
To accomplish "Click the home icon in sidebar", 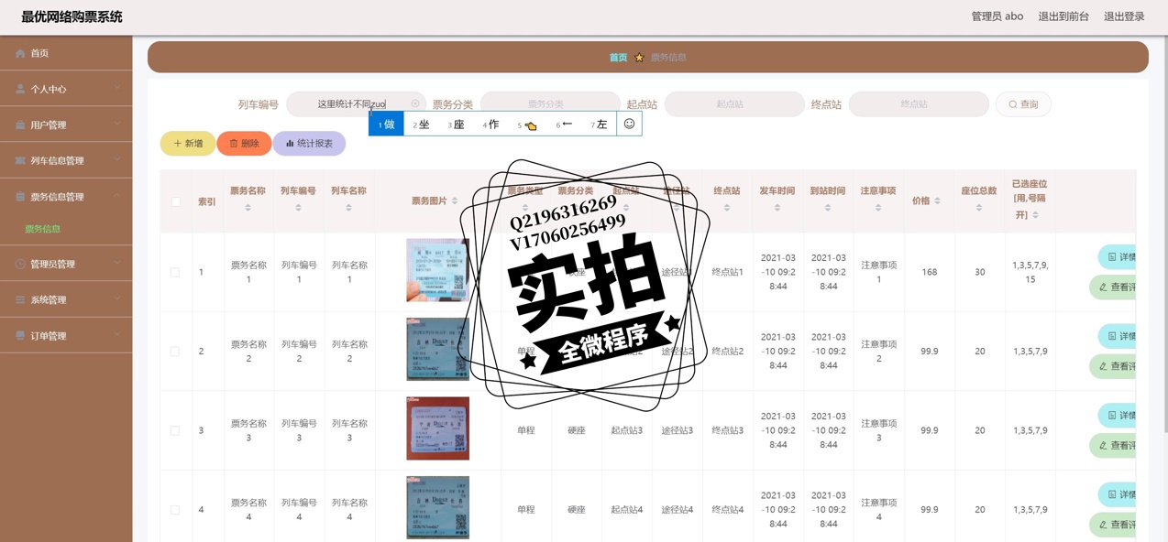I will 20,54.
